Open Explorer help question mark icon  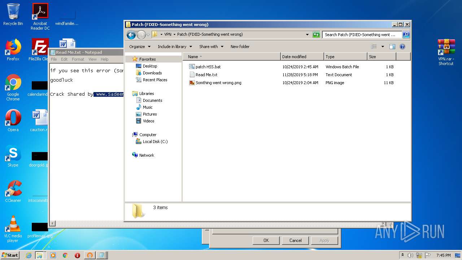click(402, 47)
